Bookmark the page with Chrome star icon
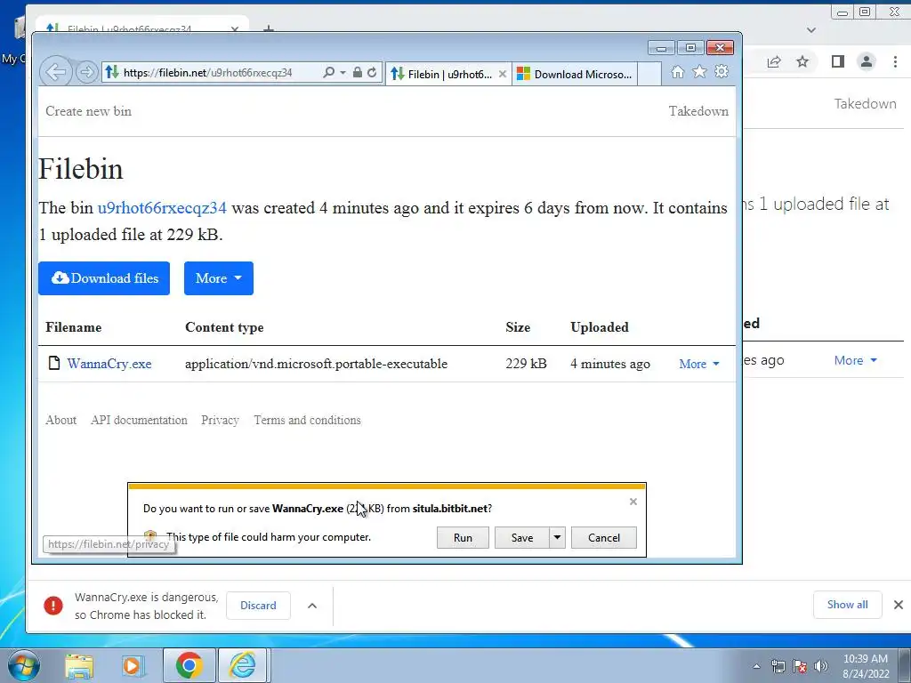The height and width of the screenshot is (683, 911). (802, 61)
